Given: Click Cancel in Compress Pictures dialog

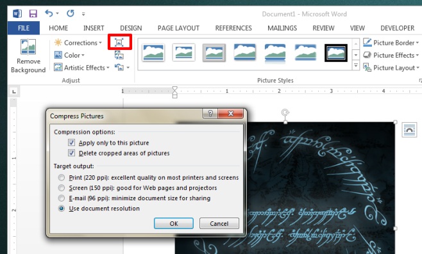Looking at the screenshot, I should pos(219,223).
